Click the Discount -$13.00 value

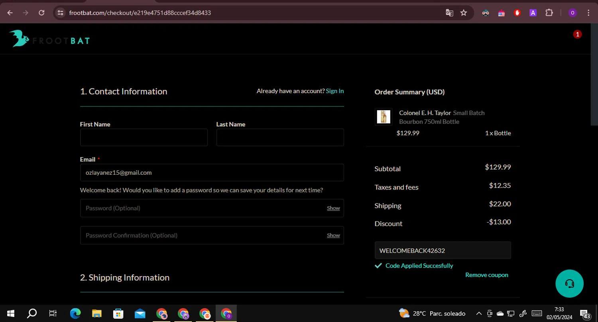tap(499, 222)
